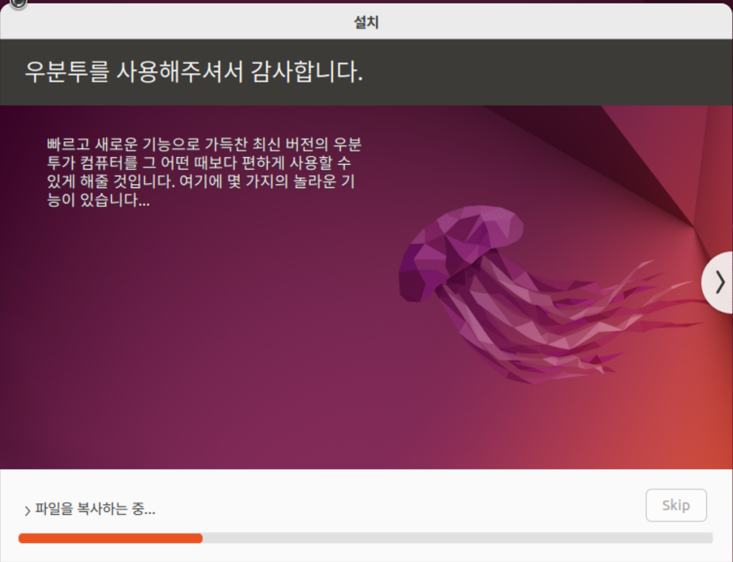Advance to the next slideshow slide
Screen dimensions: 733x562
point(718,282)
